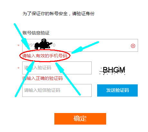Click the black scribble covering phone digits
This screenshot has height=132, width=148.
43,44
